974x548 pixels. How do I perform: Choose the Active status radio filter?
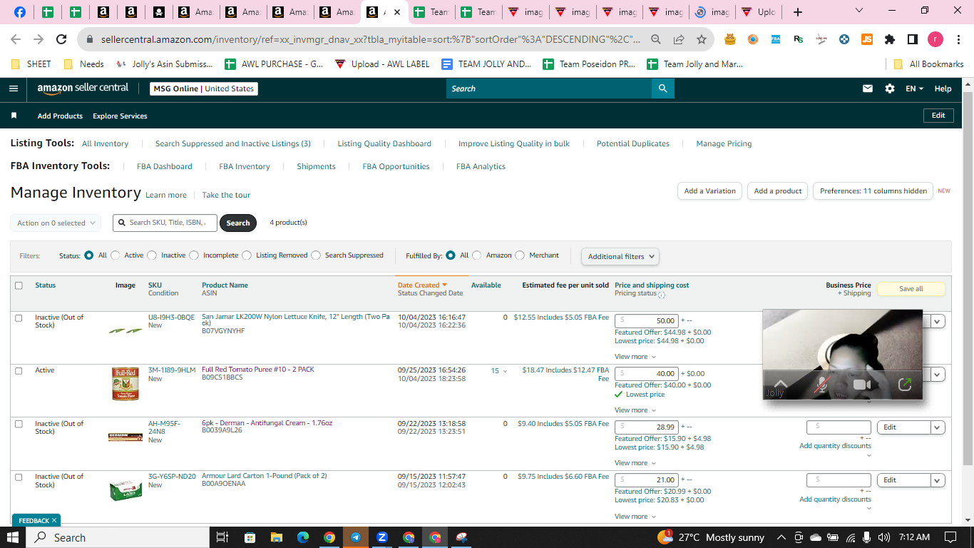tap(116, 255)
